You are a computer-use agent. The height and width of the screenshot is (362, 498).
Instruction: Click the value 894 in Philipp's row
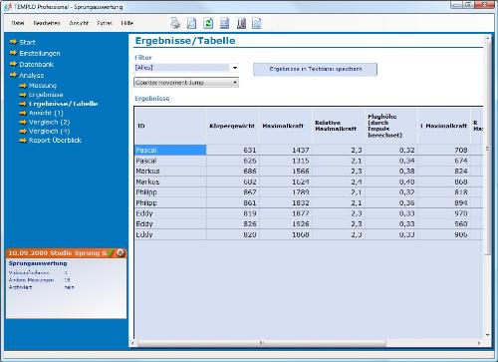point(461,202)
